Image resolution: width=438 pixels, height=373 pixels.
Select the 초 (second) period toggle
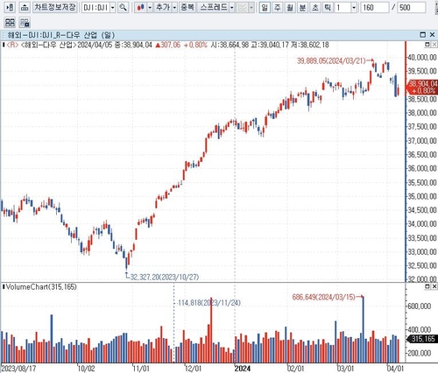pyautogui.click(x=315, y=7)
